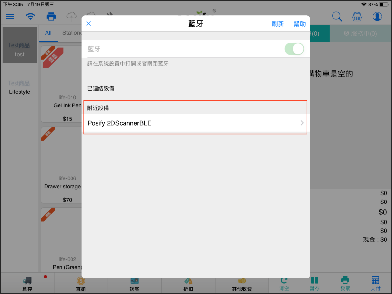This screenshot has height=294, width=392.
Task: Tap the 發票 invoice printer button
Action: pos(345,283)
